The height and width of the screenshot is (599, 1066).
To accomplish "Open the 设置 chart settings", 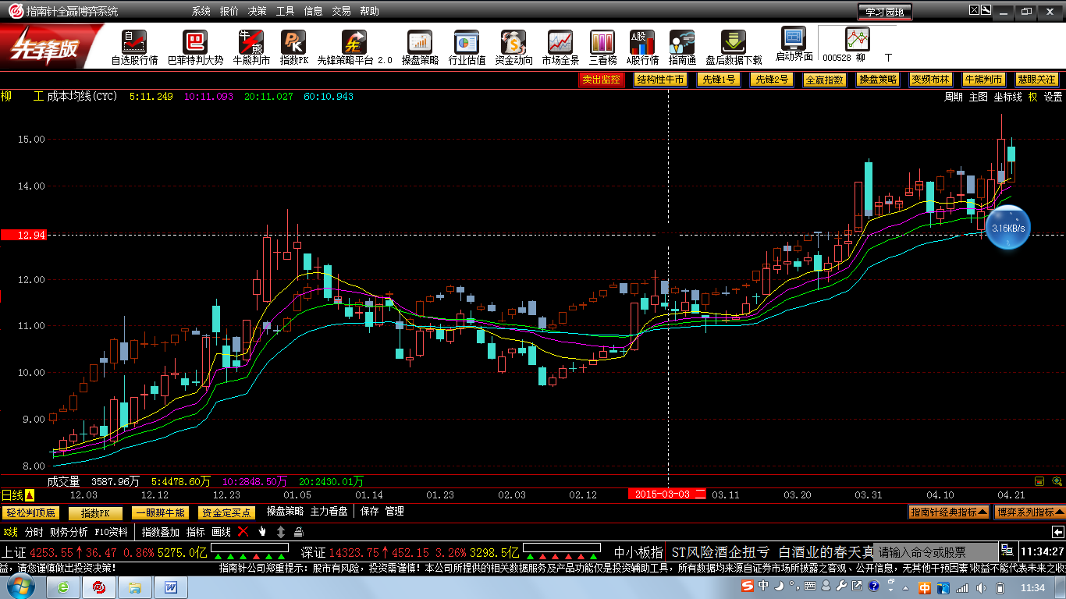I will click(x=1054, y=97).
